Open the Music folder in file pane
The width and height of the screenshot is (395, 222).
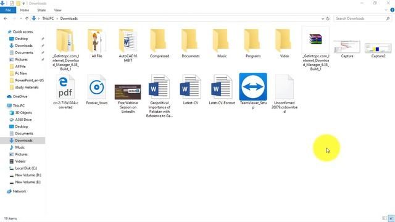[222, 41]
